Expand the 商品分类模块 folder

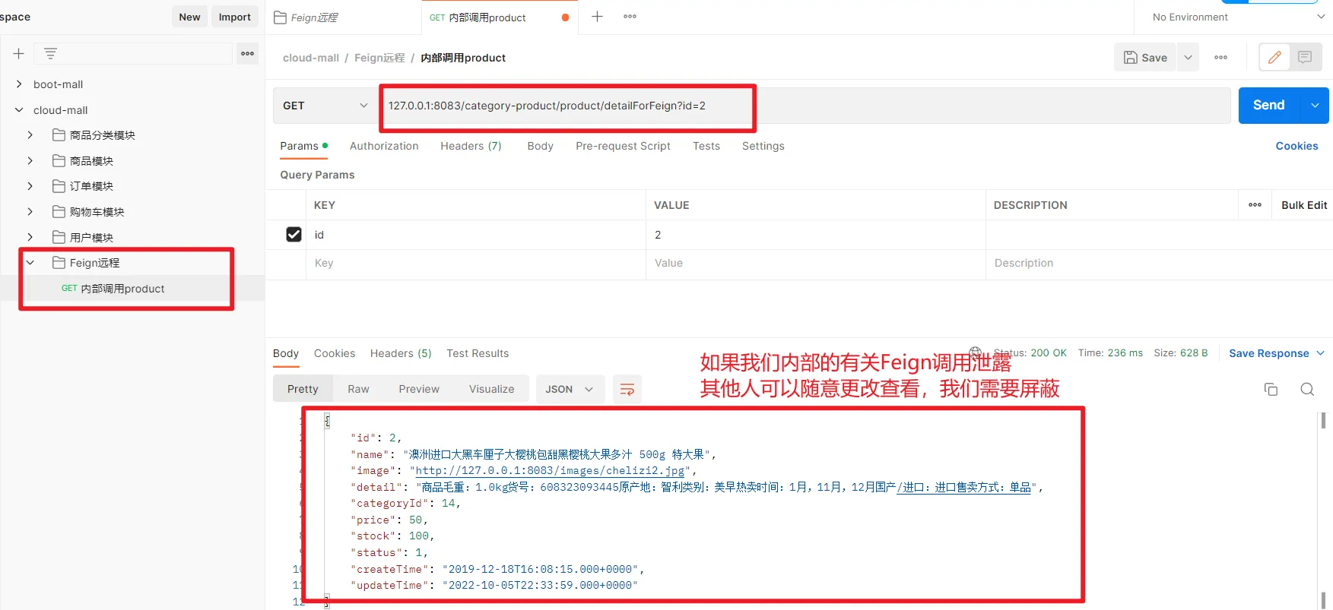click(30, 135)
